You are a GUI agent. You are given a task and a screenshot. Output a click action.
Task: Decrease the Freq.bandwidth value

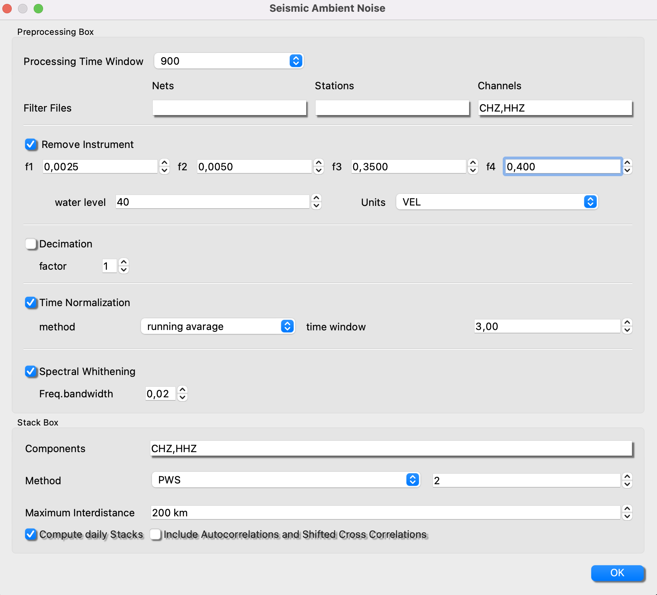[x=182, y=398]
